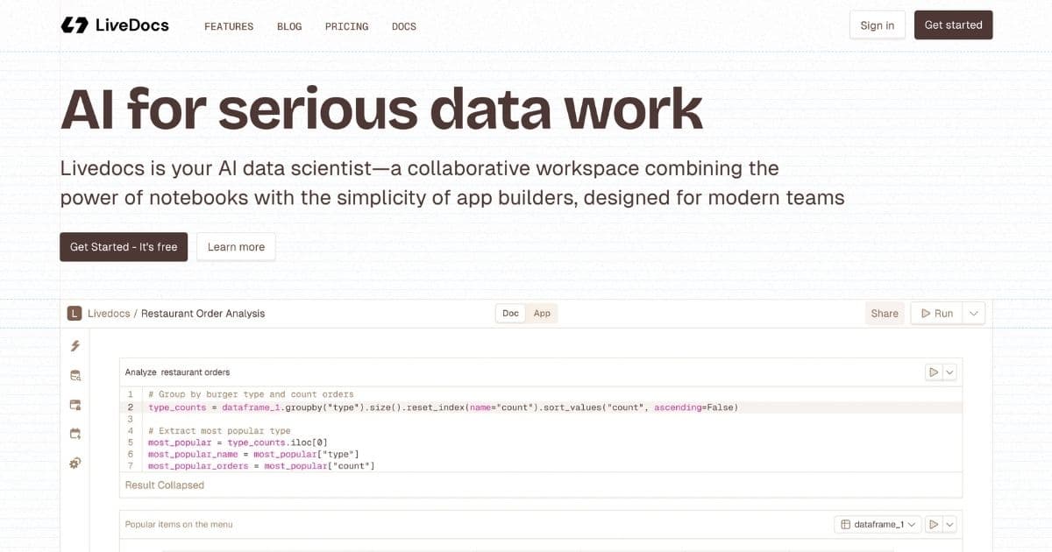Click the Sign in button
The image size is (1052, 552).
(x=877, y=25)
